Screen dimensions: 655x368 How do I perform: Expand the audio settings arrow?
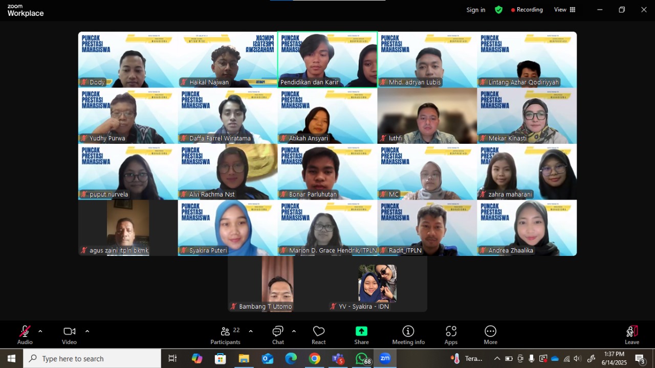pyautogui.click(x=40, y=331)
